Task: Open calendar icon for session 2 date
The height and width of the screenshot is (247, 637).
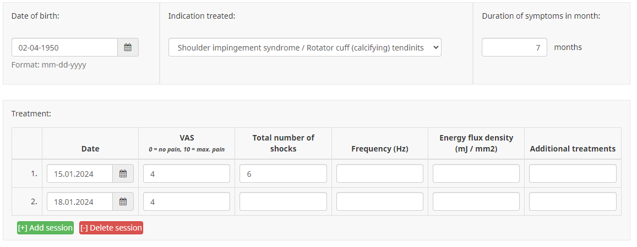Action: click(123, 201)
